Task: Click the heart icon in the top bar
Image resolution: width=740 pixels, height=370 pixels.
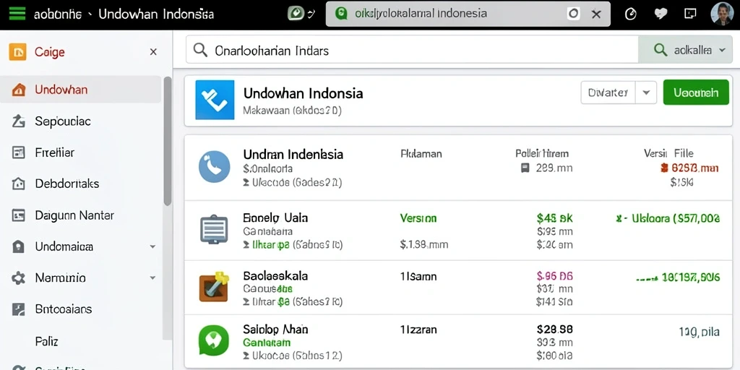Action: point(661,14)
